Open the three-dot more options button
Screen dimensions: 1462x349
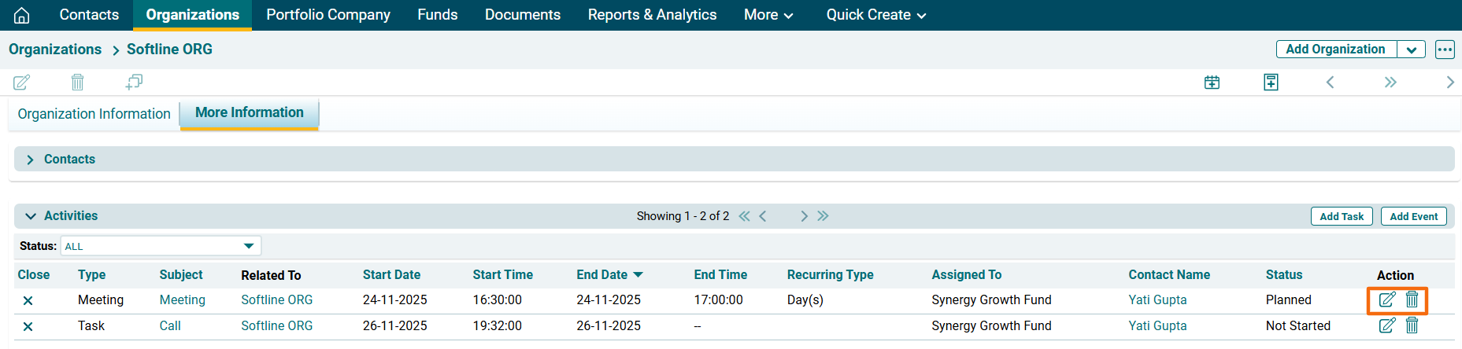pos(1444,50)
